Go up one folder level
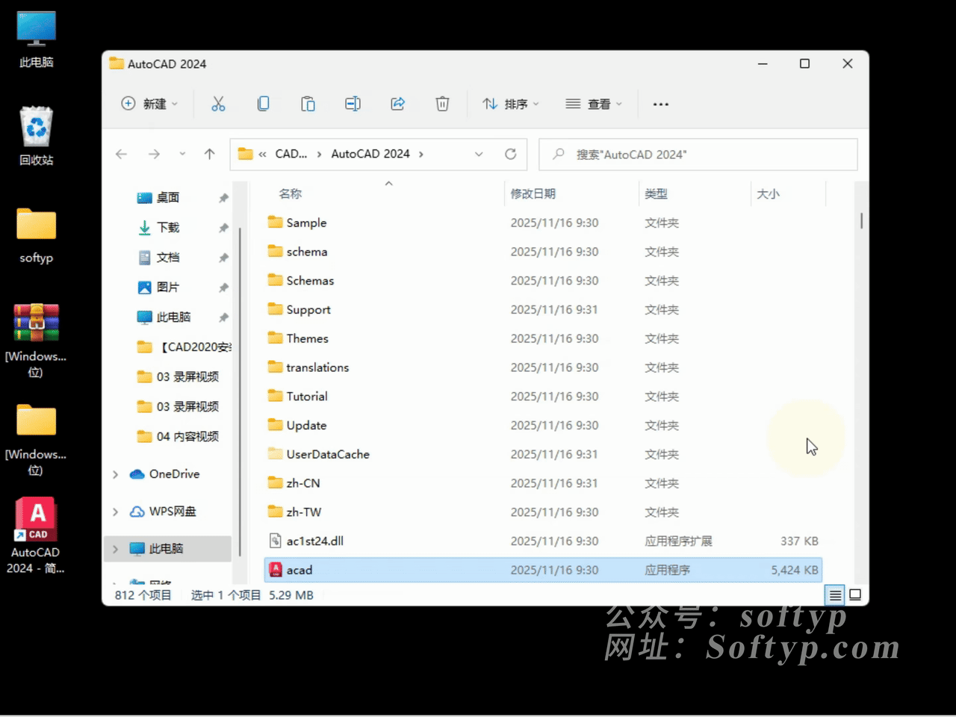 tap(210, 154)
